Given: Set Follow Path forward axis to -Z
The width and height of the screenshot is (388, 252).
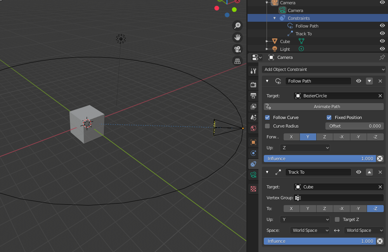Looking at the screenshot, I should (375, 137).
